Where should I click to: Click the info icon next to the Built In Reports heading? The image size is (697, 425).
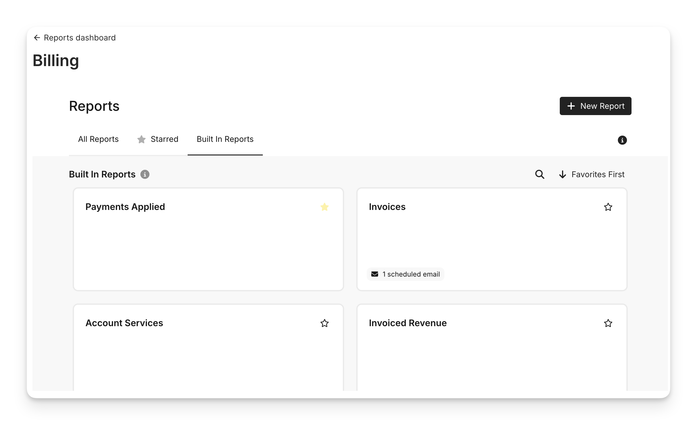pos(145,174)
